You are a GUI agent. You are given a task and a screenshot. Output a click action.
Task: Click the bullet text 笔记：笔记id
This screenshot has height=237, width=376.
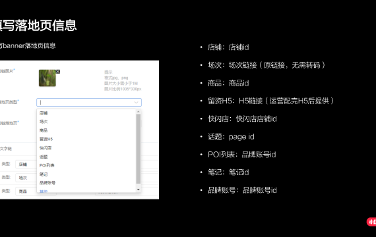pos(228,172)
